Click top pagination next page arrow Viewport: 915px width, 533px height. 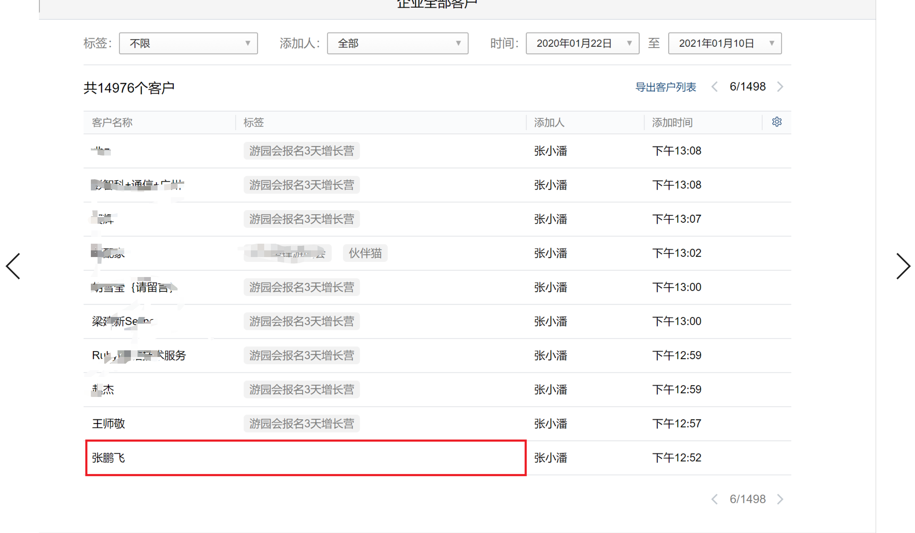[780, 87]
